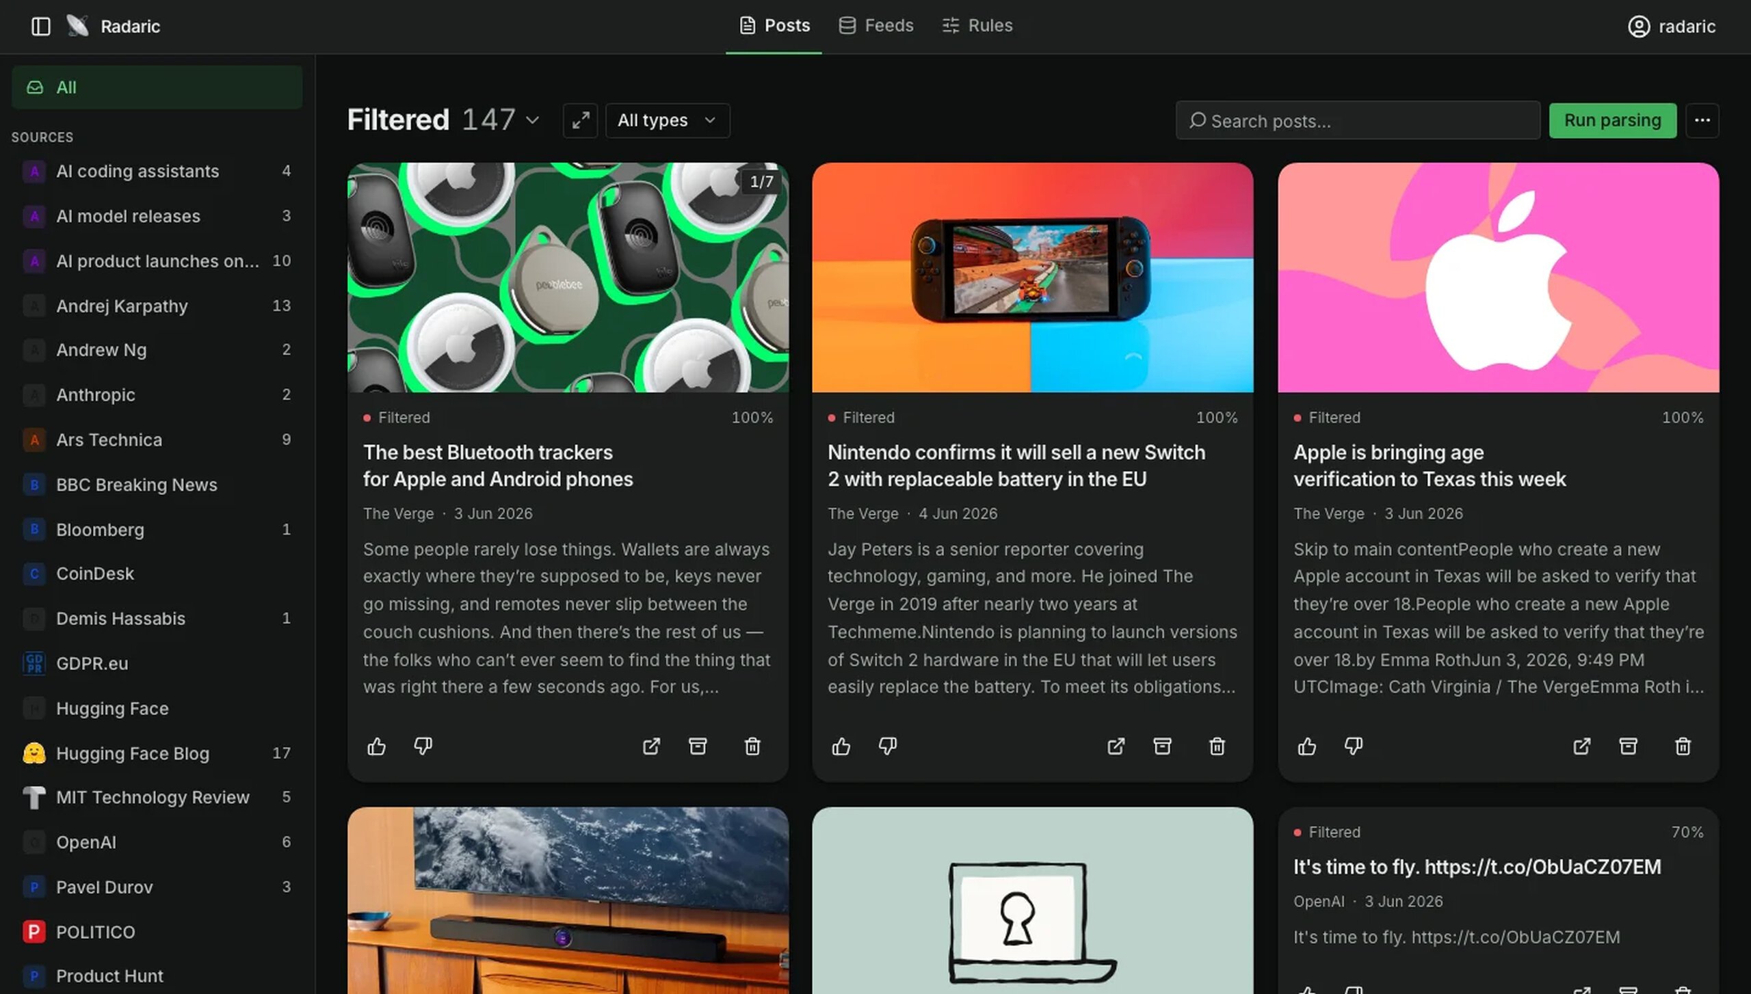Switch to the Posts tab
Viewport: 1751px width, 994px height.
pos(774,26)
